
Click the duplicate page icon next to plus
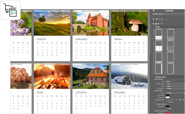tap(156, 24)
